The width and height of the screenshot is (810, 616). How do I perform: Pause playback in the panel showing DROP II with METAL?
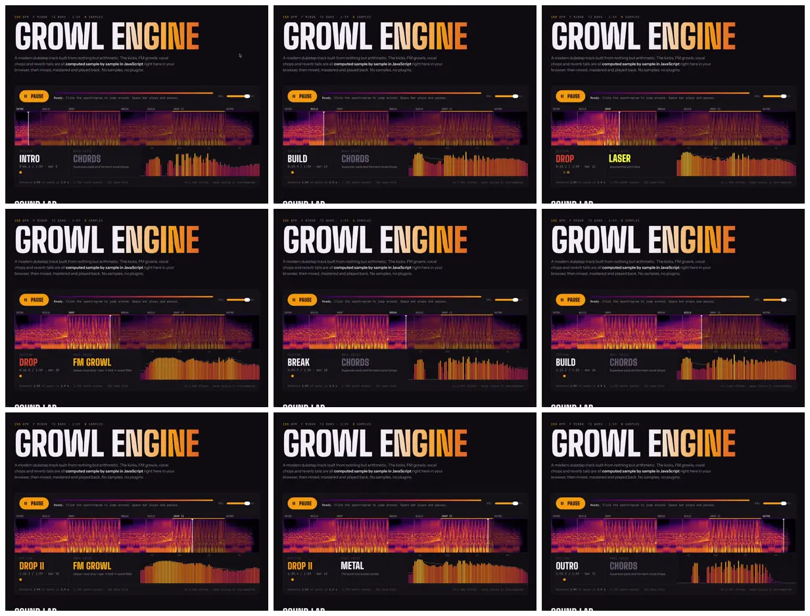[x=302, y=504]
